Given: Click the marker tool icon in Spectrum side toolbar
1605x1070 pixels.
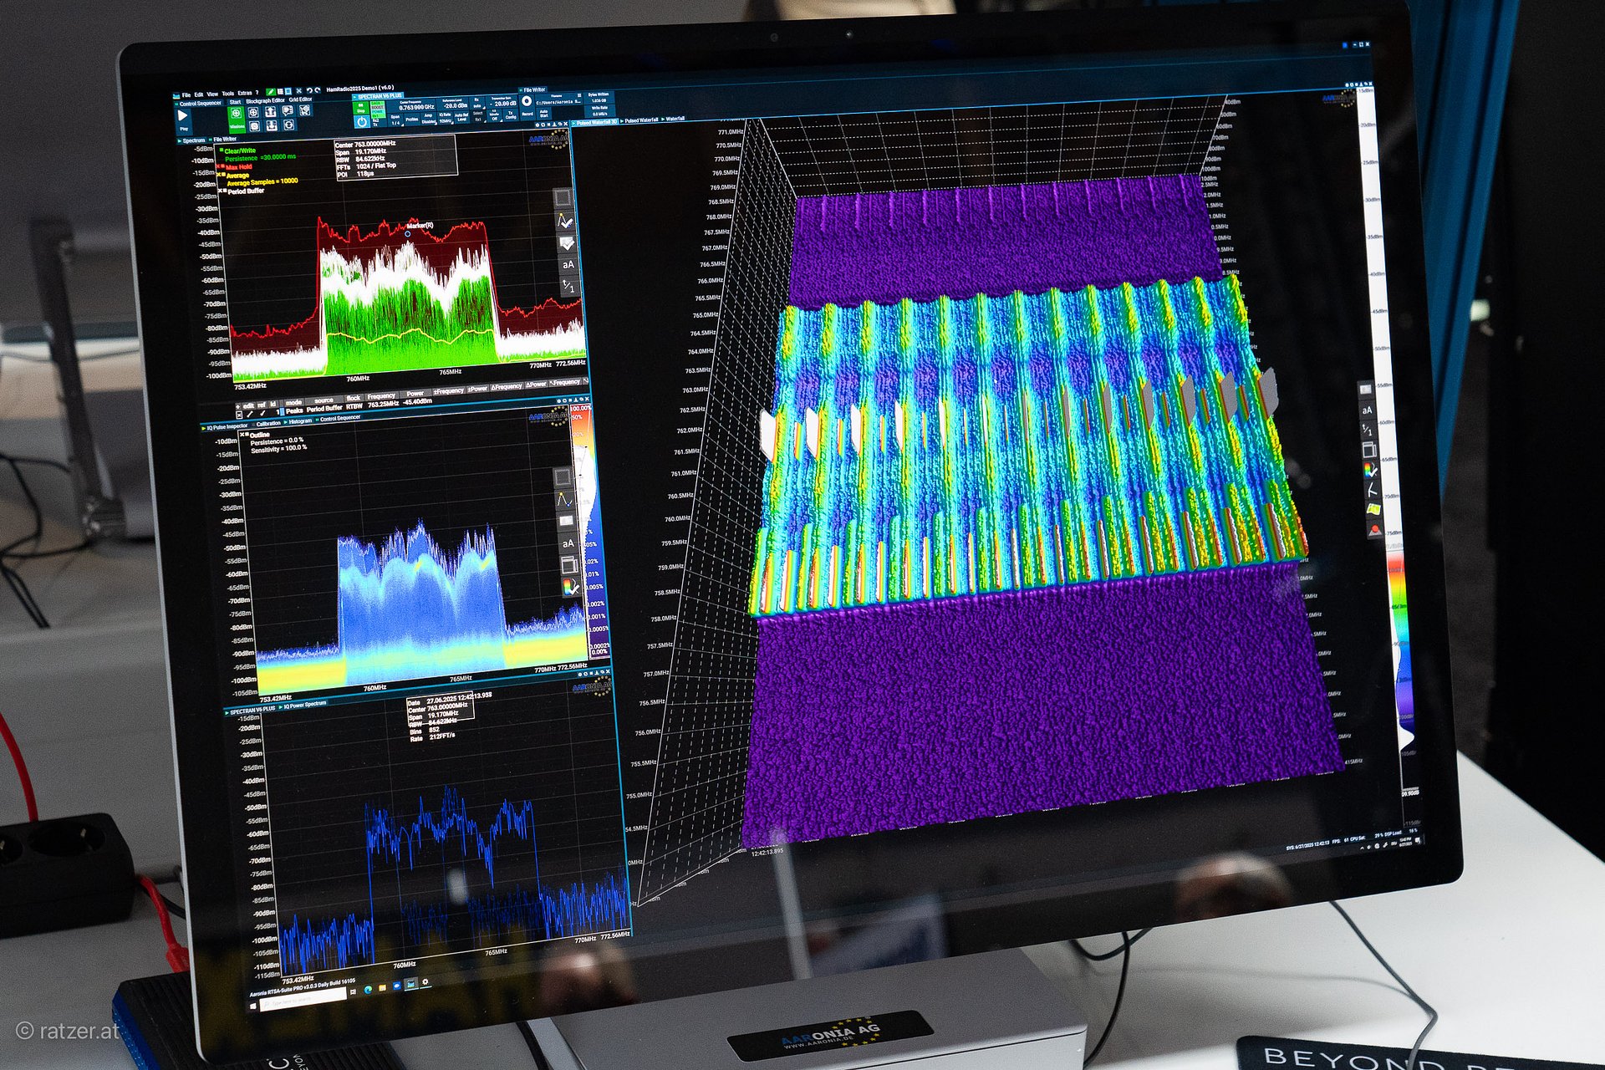Looking at the screenshot, I should tap(565, 221).
